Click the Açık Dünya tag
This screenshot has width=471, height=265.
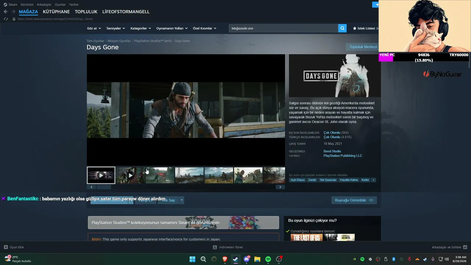tap(298, 180)
